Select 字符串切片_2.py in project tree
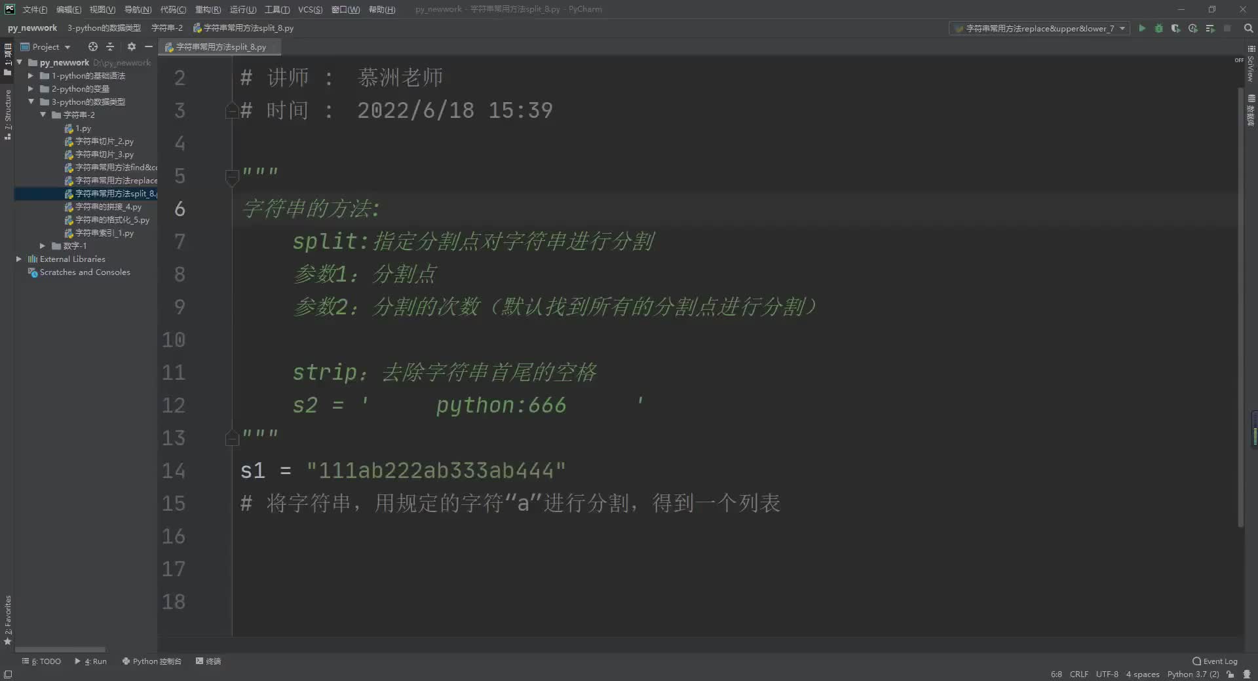1258x681 pixels. point(99,141)
